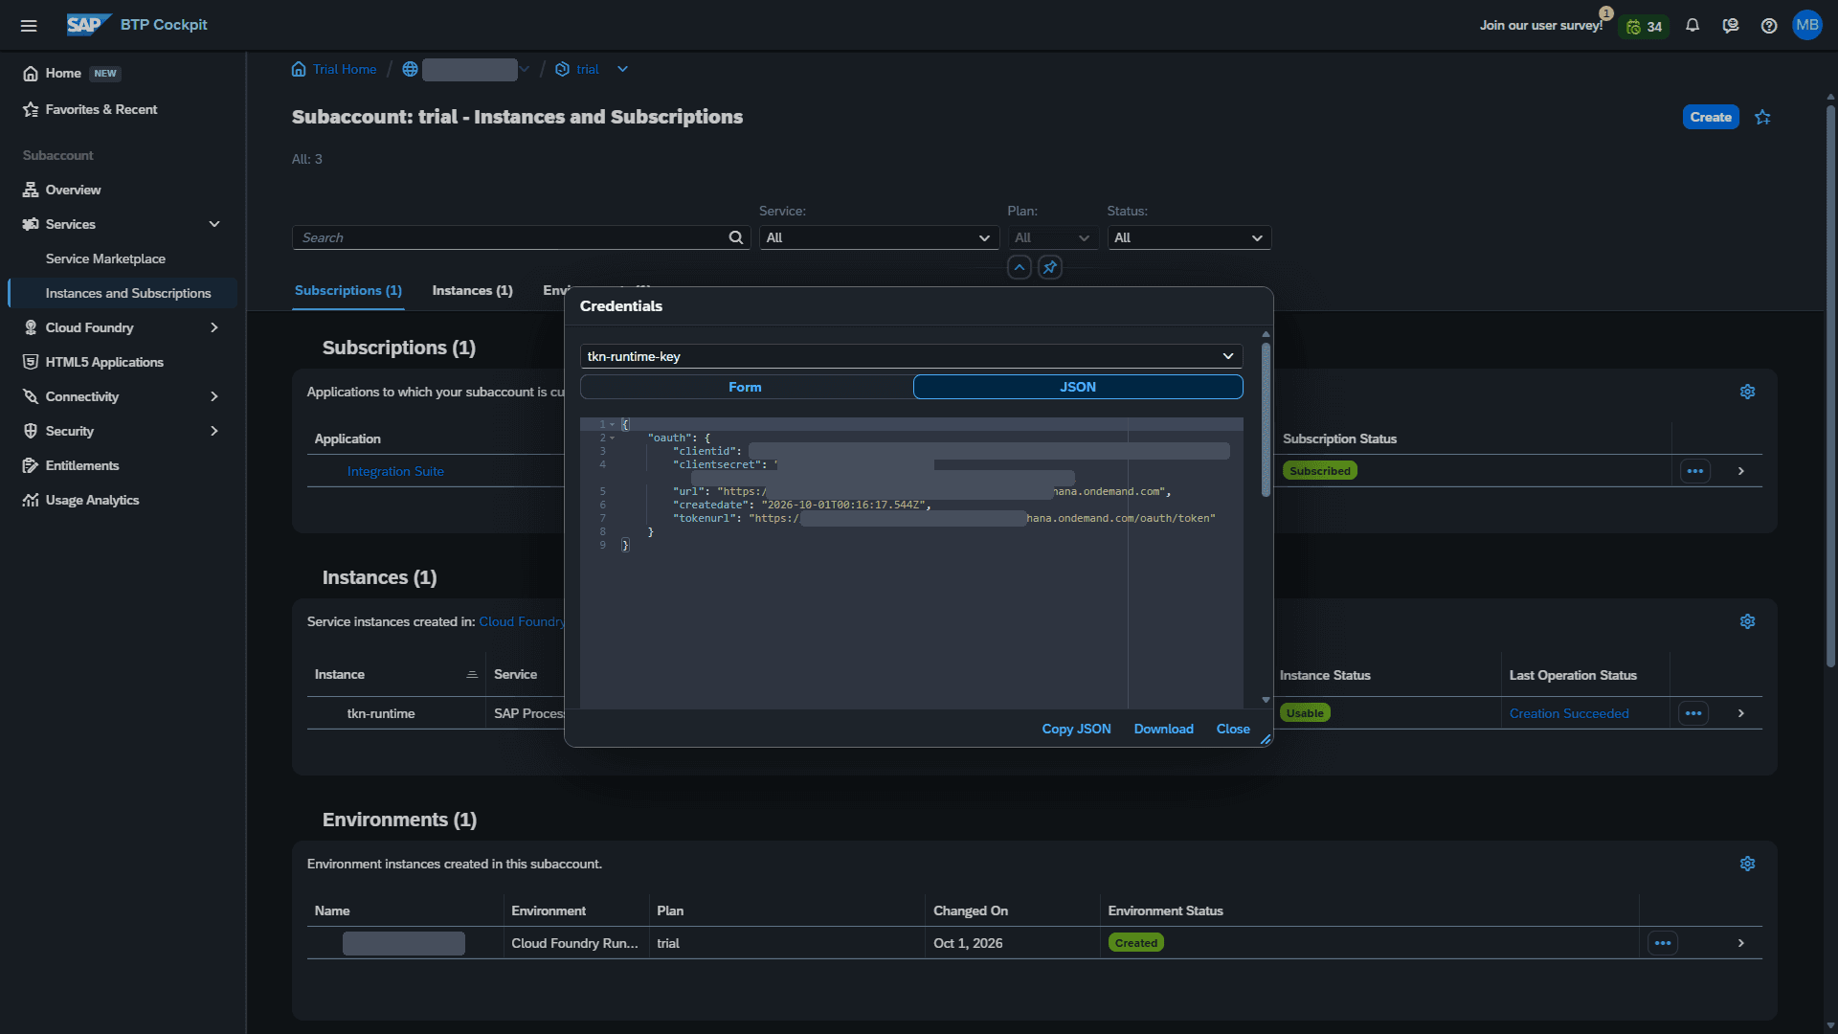Collapse the filter bar with up arrow

pyautogui.click(x=1020, y=267)
